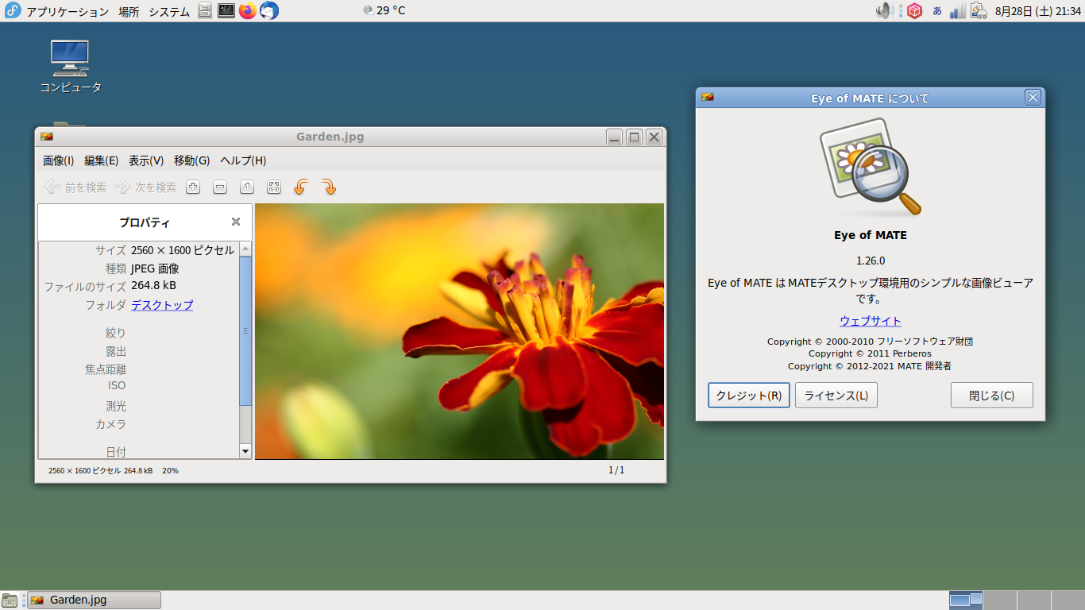
Task: Open the デスクトップ folder link
Action: pos(162,305)
